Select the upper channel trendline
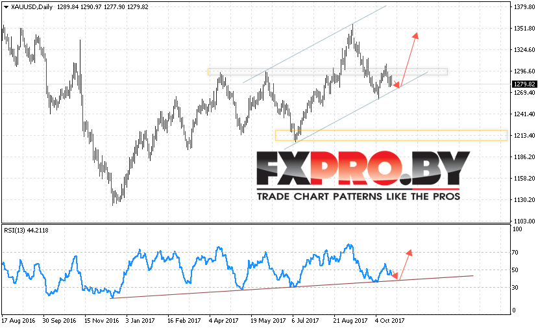 click(x=315, y=44)
